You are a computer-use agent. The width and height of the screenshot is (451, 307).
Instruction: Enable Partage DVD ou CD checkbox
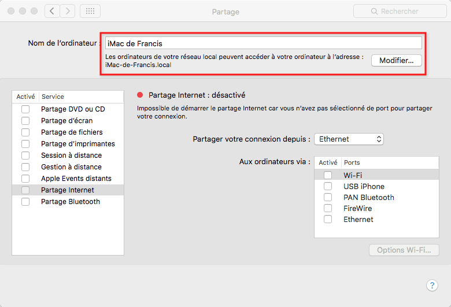tap(25, 109)
